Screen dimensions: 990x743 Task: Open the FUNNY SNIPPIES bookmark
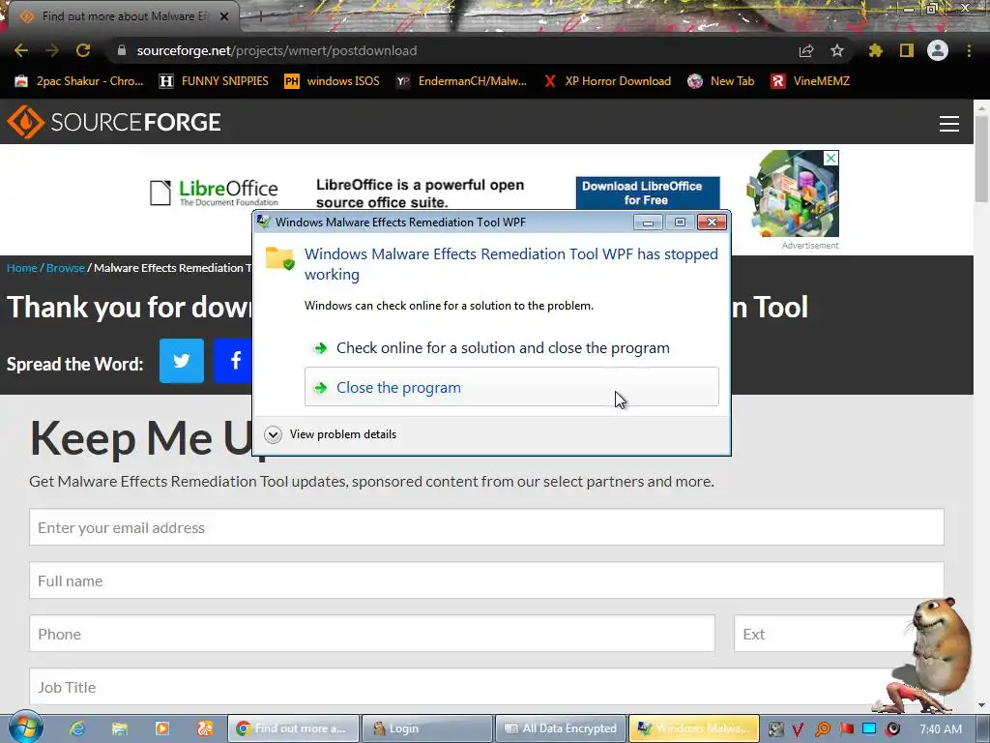click(x=214, y=81)
